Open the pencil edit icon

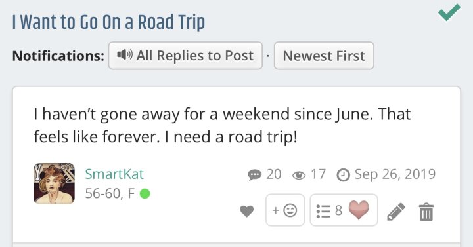tap(395, 211)
